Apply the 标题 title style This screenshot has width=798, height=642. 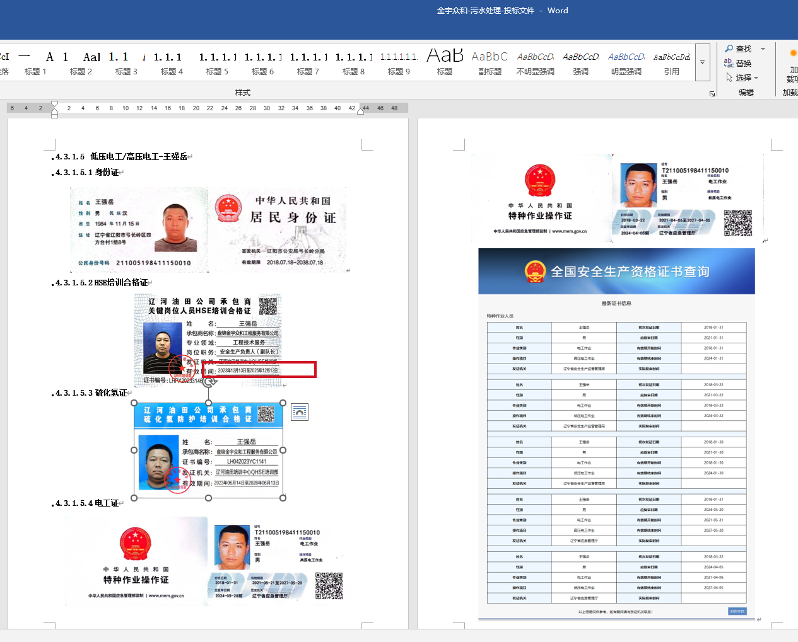click(445, 63)
